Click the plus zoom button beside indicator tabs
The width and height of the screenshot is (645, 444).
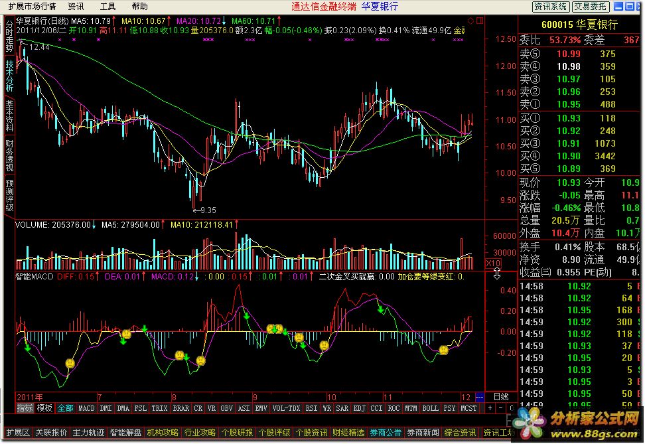pos(490,408)
